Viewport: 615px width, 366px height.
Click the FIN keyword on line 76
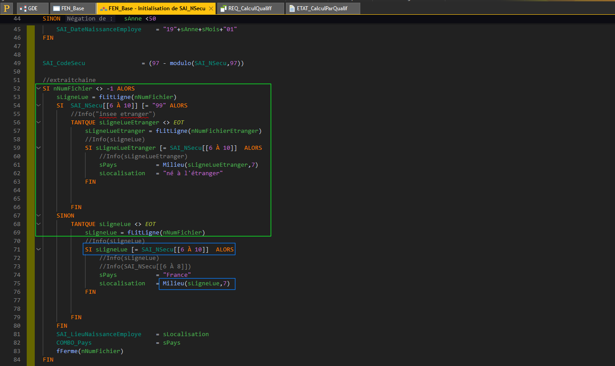pos(90,292)
